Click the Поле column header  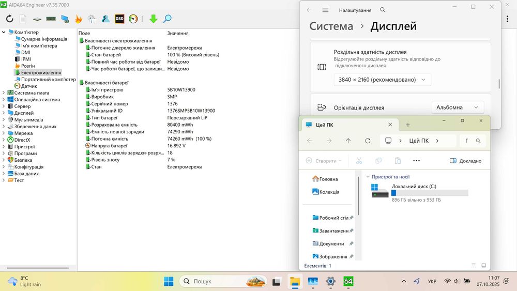[x=84, y=33]
